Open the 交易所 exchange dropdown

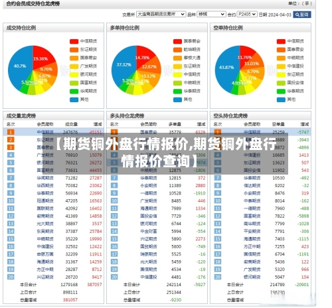(x=161, y=14)
